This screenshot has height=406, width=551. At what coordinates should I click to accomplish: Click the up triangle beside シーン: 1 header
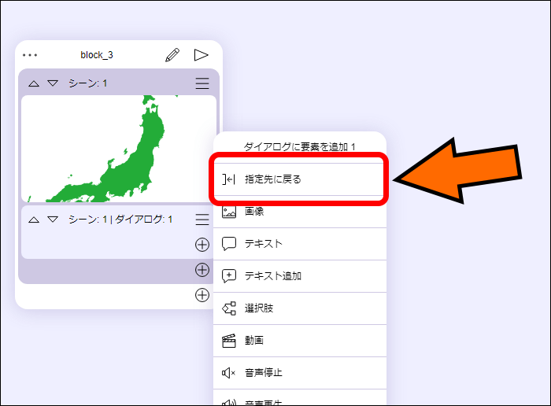point(34,83)
